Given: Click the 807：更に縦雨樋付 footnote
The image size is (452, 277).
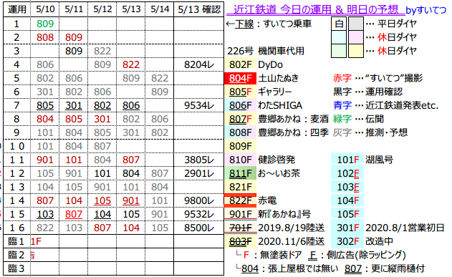Looking at the screenshot, I should point(385,268).
